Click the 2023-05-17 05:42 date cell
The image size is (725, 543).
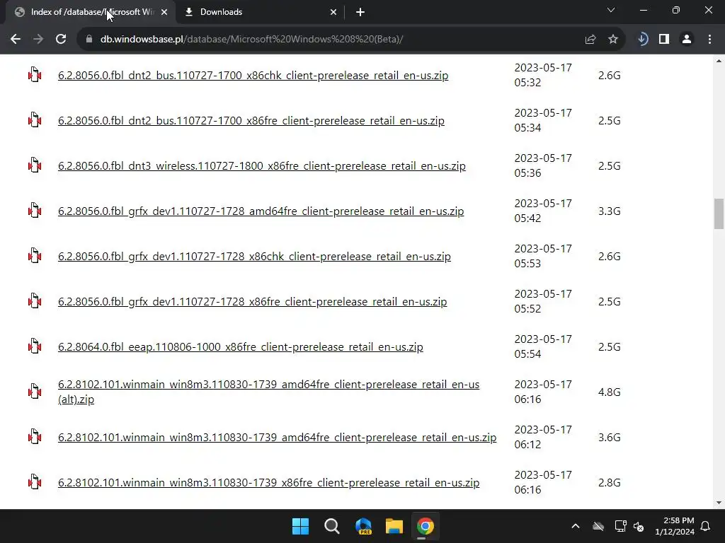(x=543, y=211)
